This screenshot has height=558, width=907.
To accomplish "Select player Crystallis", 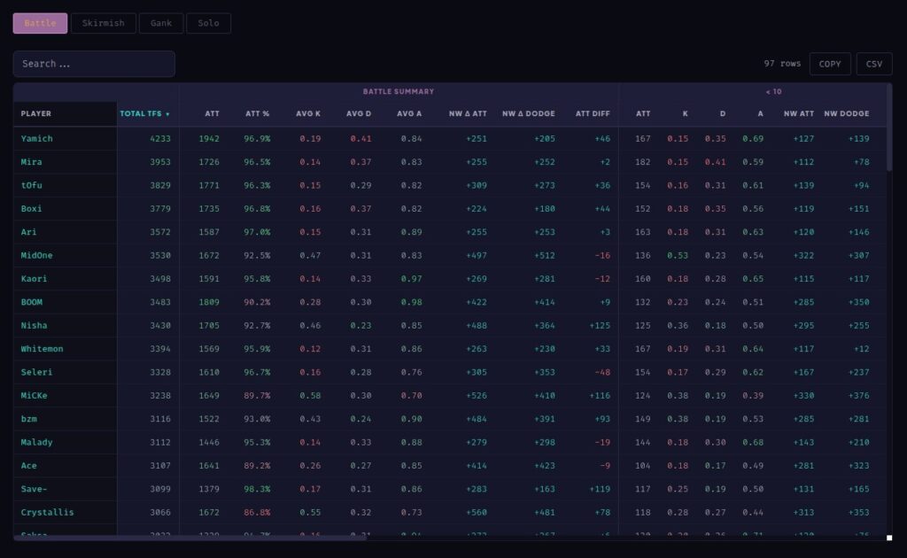I will point(47,512).
